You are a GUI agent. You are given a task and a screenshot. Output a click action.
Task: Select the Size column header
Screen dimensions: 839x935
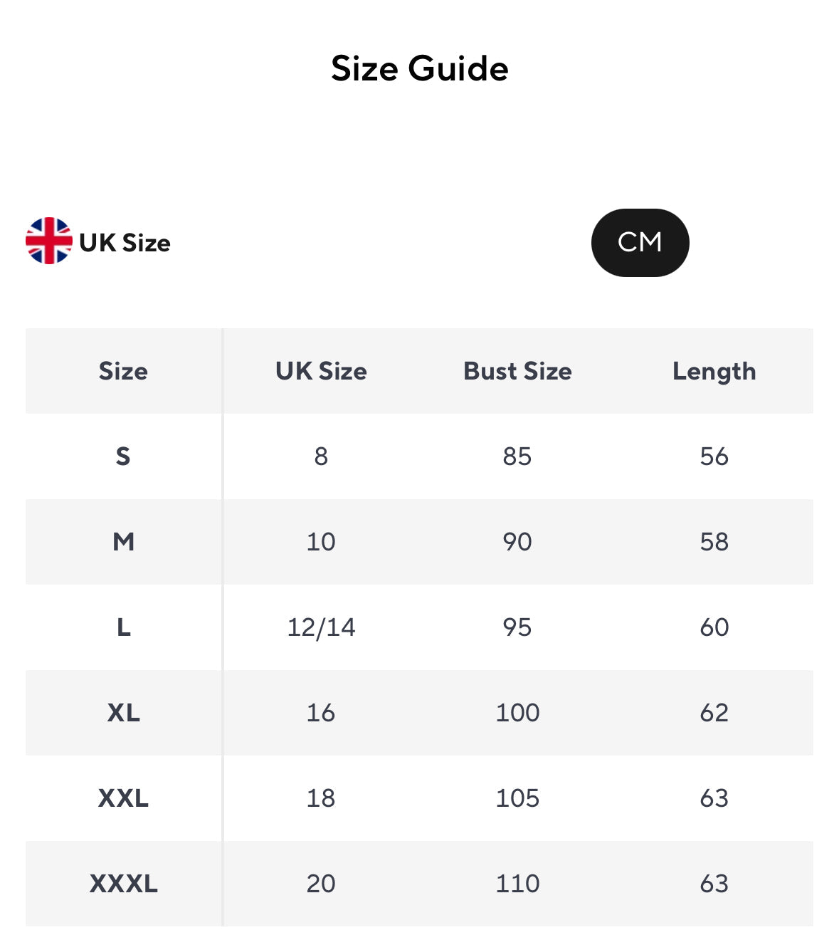(123, 371)
